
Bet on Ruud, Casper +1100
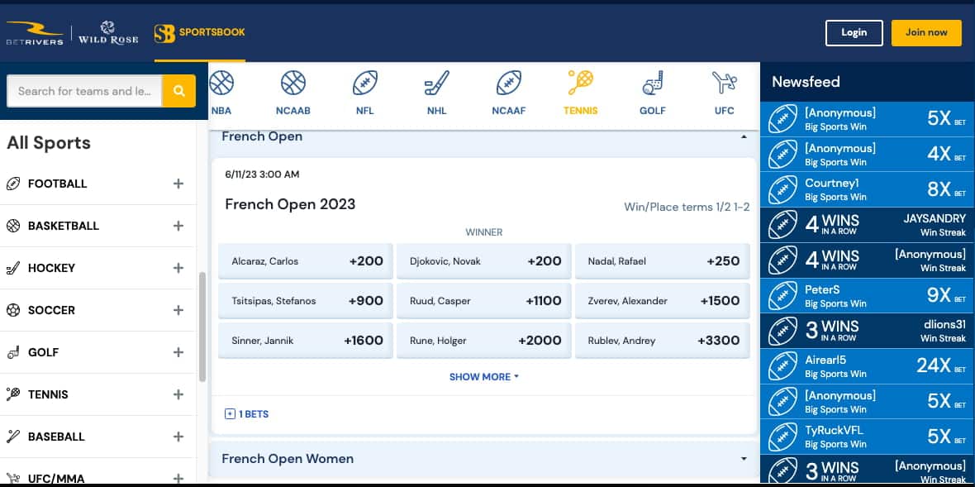tap(483, 301)
